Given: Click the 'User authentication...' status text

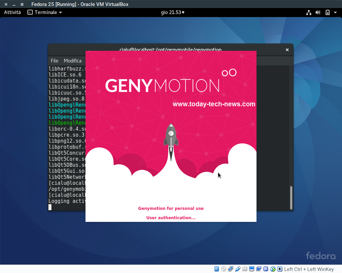Looking at the screenshot, I should click(x=171, y=218).
